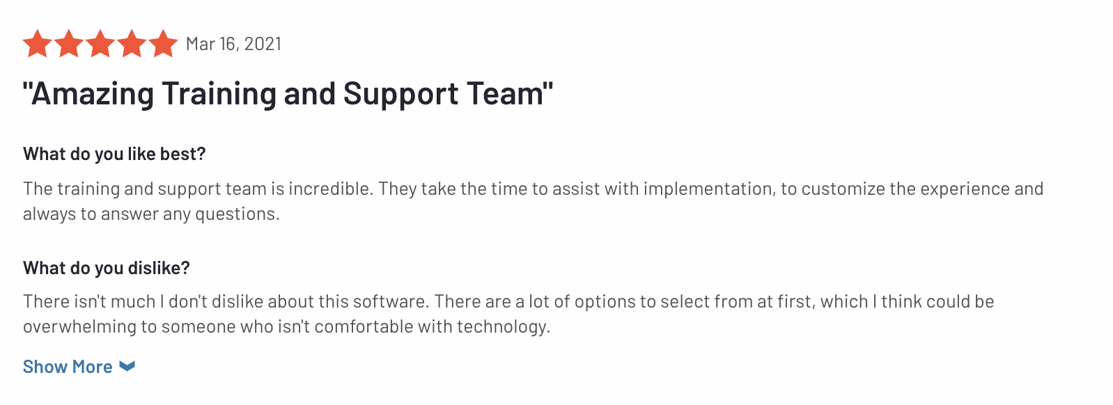Viewport: 1113px width, 405px height.
Task: Click the heading What do you like best?
Action: coord(113,154)
